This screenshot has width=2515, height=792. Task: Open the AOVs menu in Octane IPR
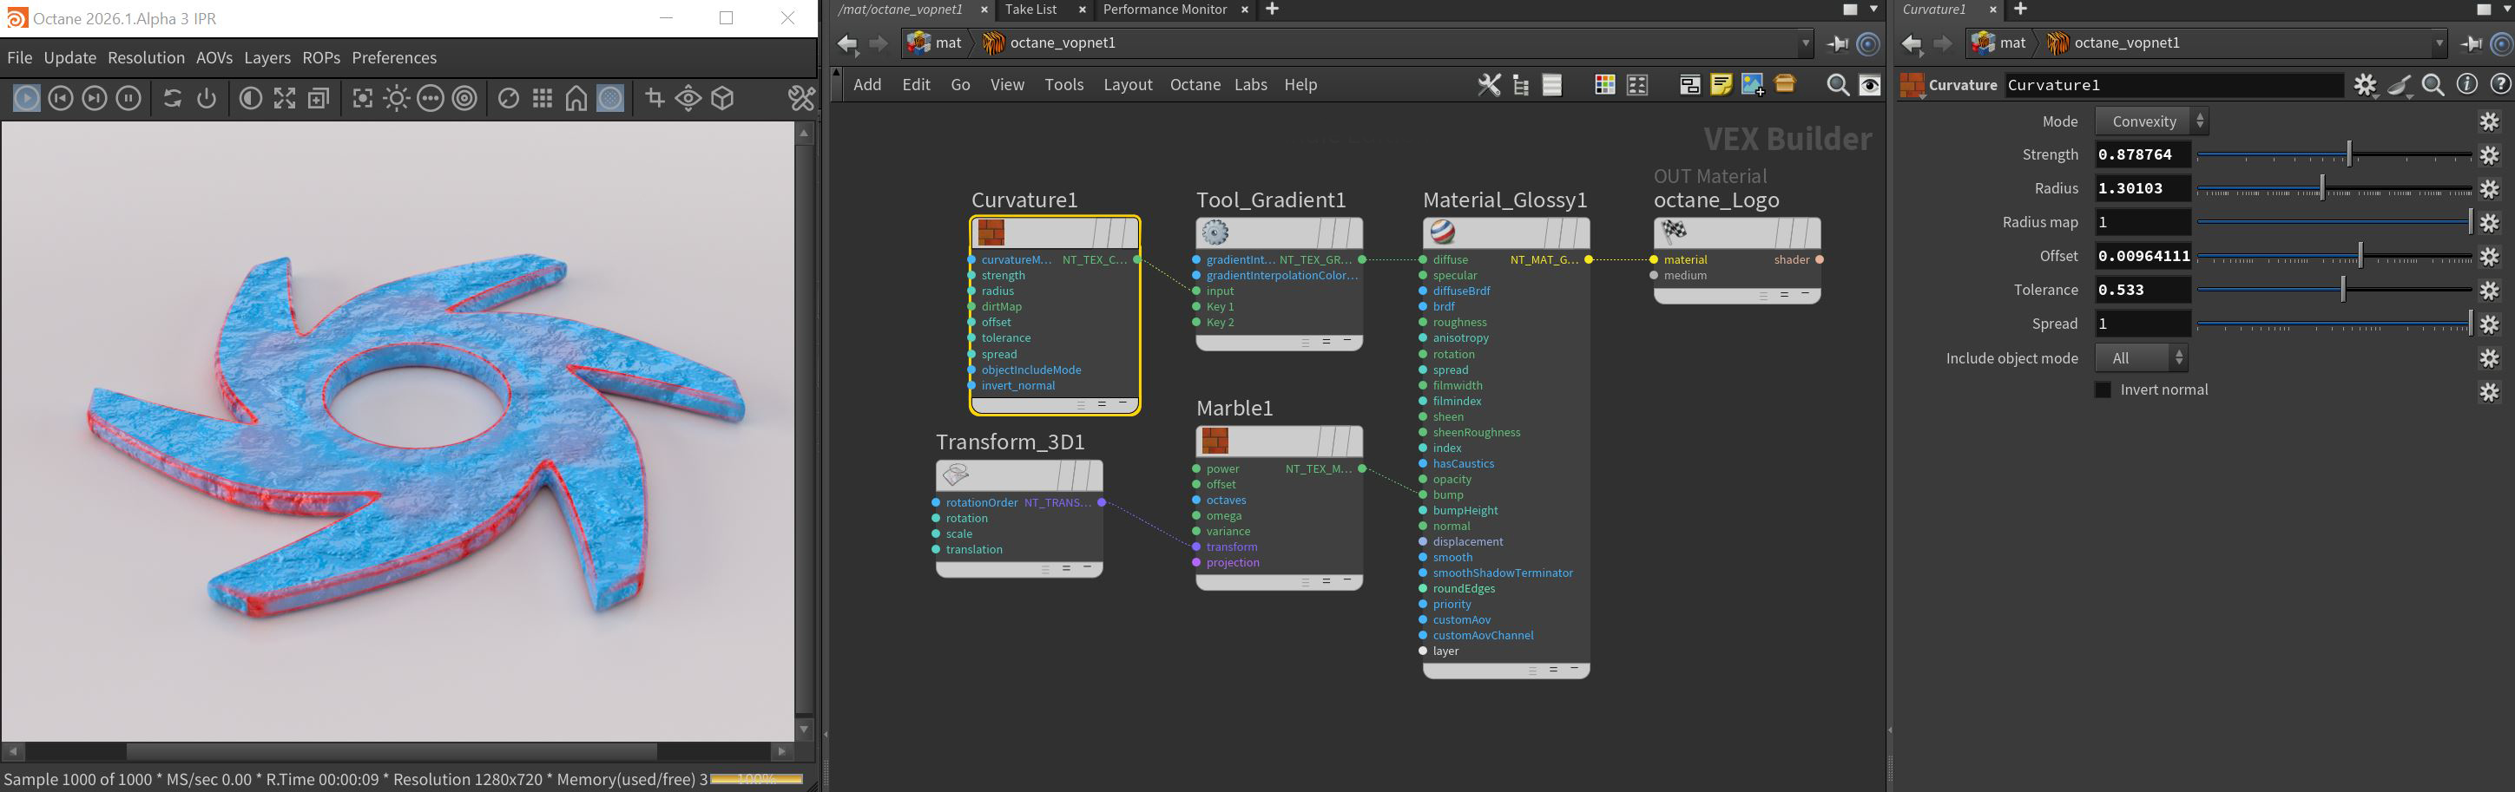pos(214,57)
